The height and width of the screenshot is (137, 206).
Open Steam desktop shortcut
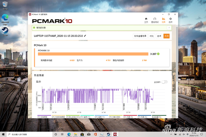click(x=5, y=31)
